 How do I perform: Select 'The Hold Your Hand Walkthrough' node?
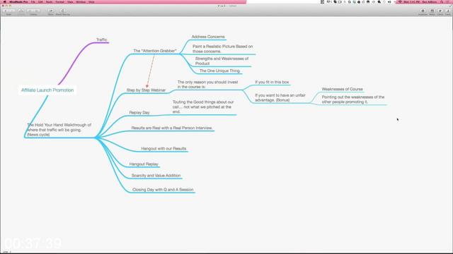click(59, 130)
